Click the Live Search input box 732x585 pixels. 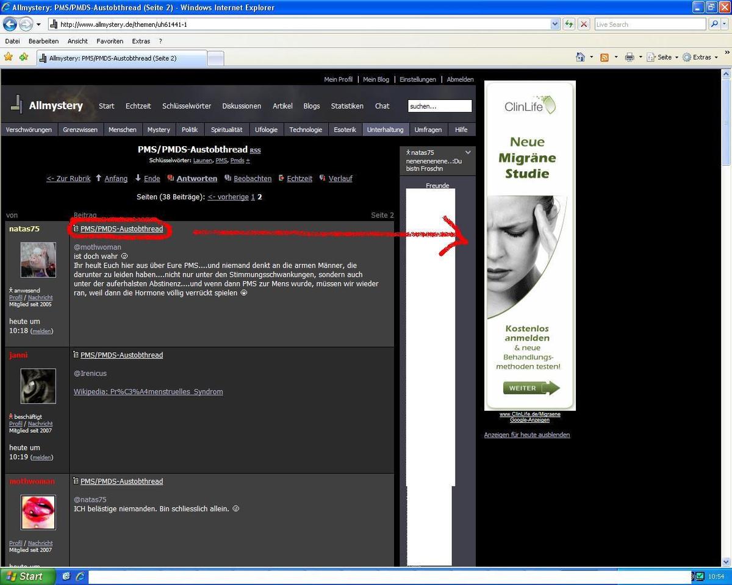[x=650, y=24]
